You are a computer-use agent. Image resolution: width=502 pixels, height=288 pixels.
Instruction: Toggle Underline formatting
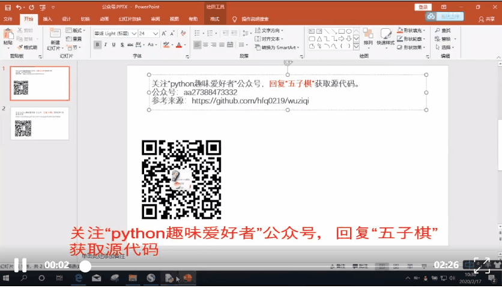click(x=113, y=44)
